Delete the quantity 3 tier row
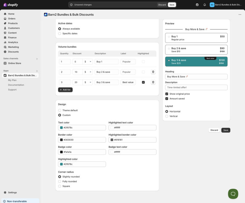Viewport: 245px width, 203px height. 153,82
